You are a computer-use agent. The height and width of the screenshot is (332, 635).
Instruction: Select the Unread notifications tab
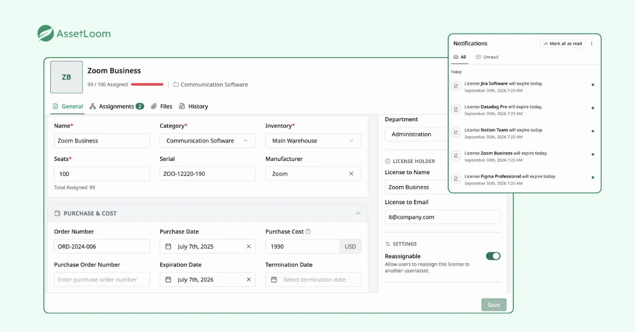(x=487, y=57)
